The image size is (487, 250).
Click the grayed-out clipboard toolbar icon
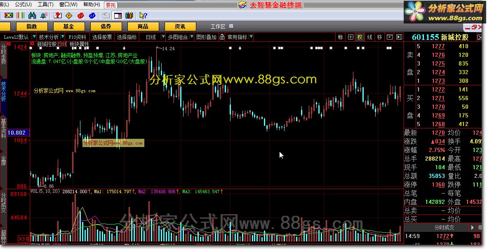click(x=106, y=15)
